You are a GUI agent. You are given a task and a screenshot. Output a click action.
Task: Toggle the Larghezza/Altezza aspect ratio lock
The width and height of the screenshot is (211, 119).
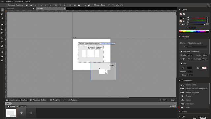tap(195, 59)
